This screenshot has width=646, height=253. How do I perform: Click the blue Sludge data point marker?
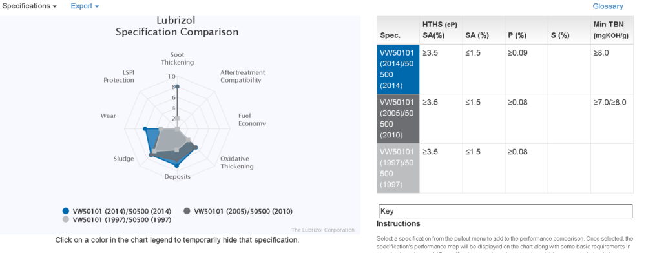click(151, 155)
